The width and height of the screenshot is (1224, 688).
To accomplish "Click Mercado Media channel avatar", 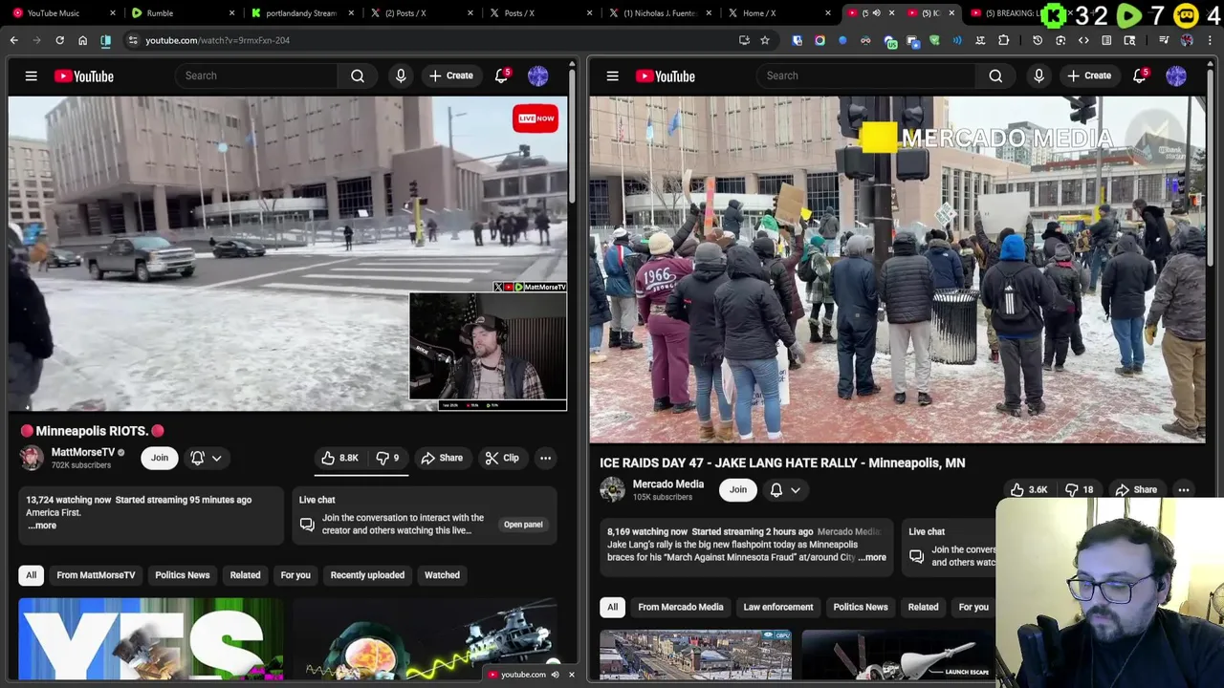I will click(x=612, y=489).
